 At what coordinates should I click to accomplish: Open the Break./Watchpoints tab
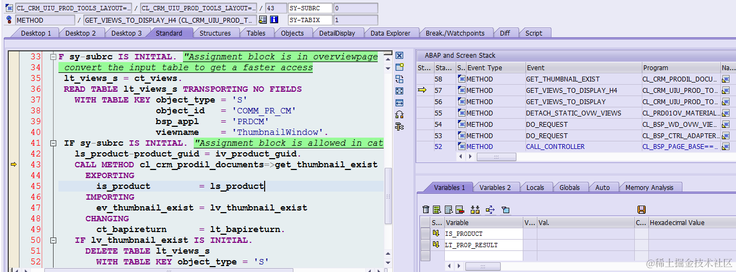(455, 33)
